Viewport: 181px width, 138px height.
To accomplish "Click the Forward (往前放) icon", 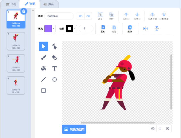I will [x=126, y=16].
